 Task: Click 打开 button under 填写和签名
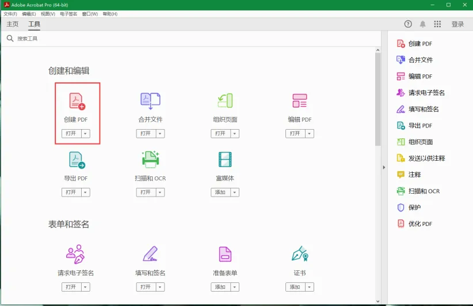[146, 287]
